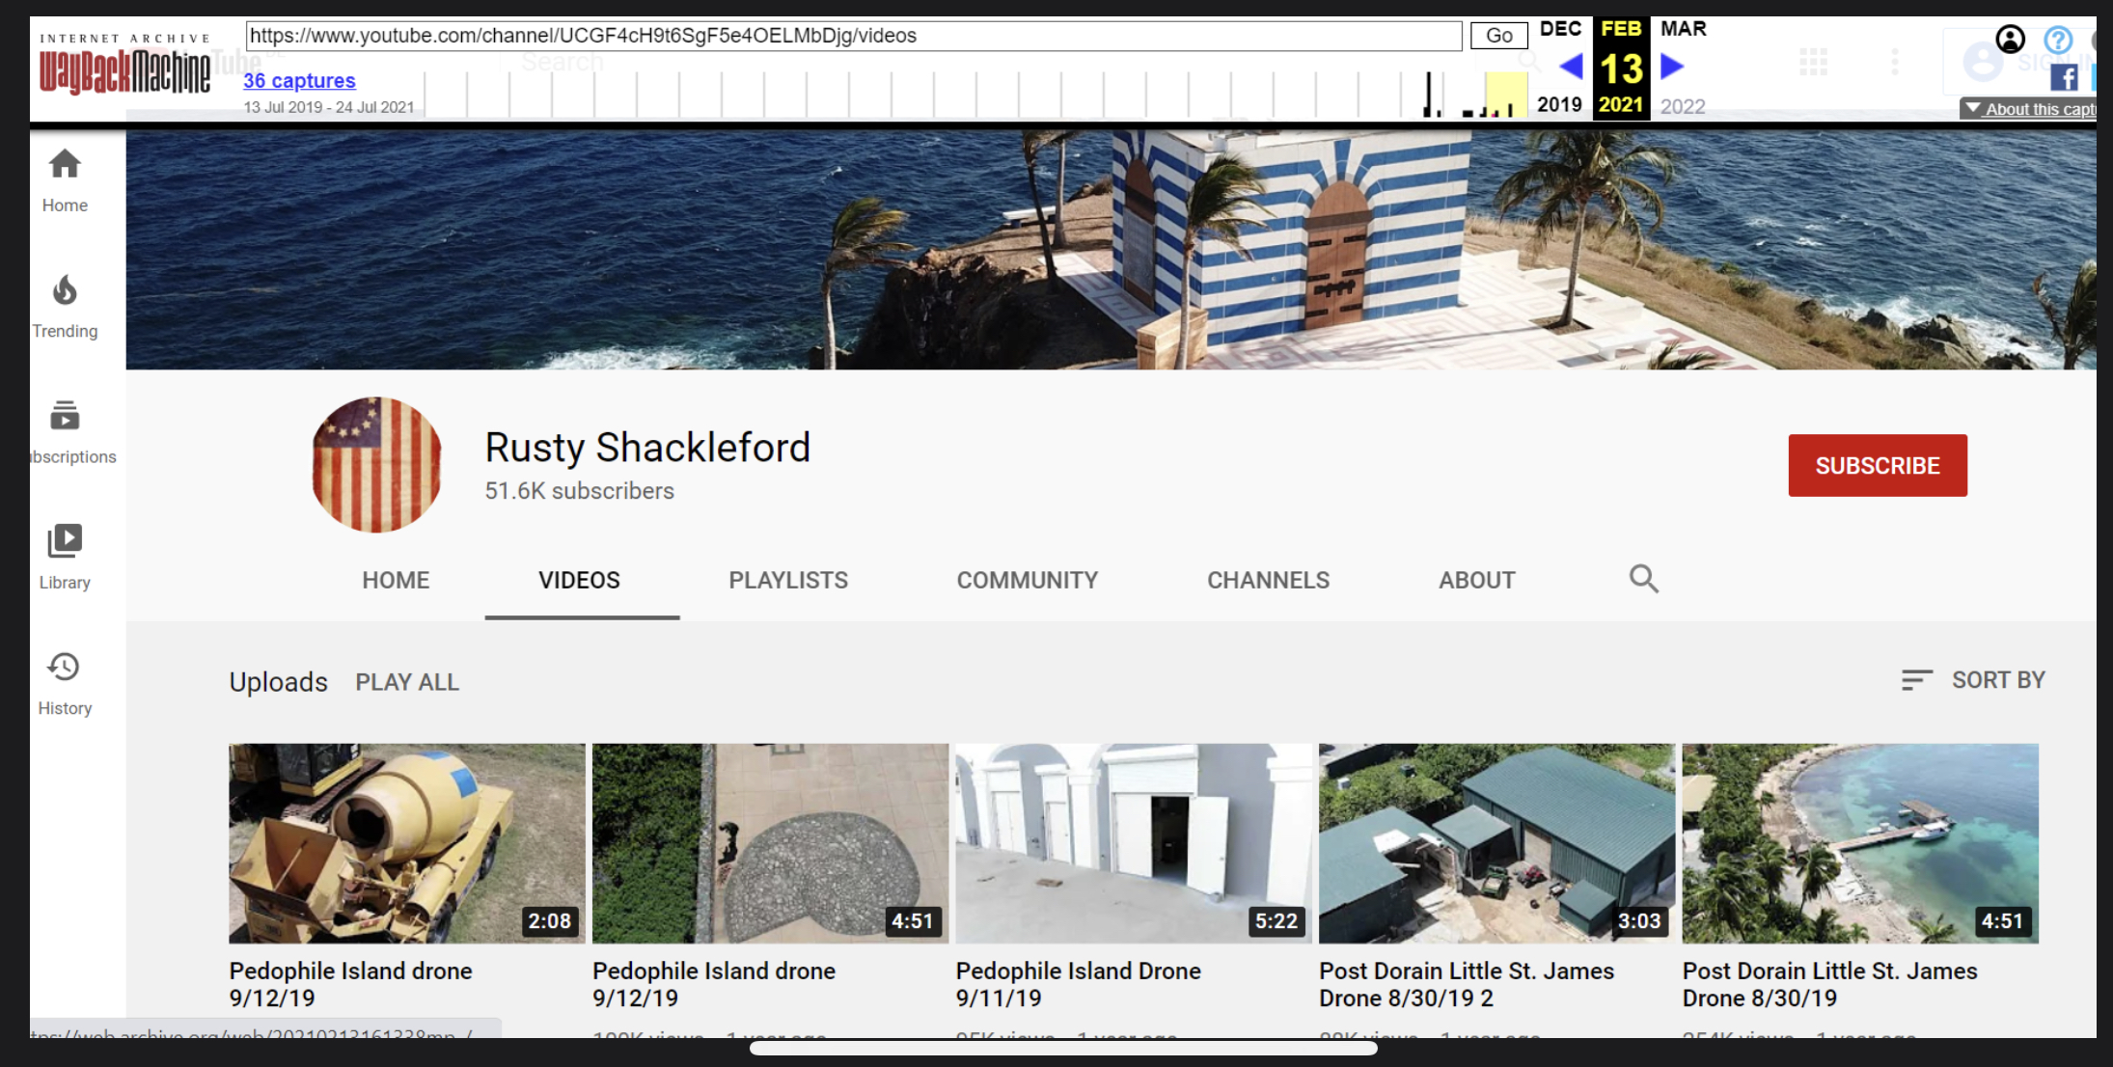Open the cement mixer video thumbnail 2:08
The height and width of the screenshot is (1067, 2113).
(x=406, y=842)
